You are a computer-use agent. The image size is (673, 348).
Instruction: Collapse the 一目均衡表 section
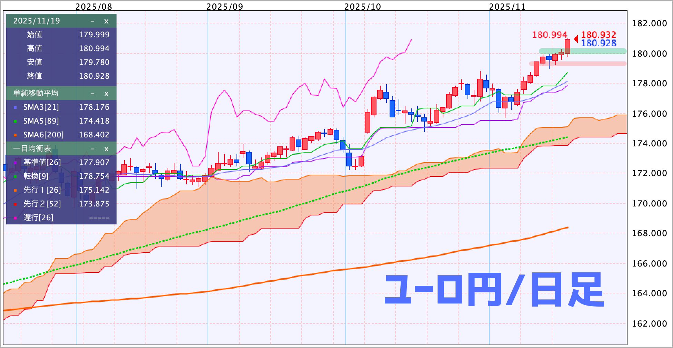click(x=92, y=149)
